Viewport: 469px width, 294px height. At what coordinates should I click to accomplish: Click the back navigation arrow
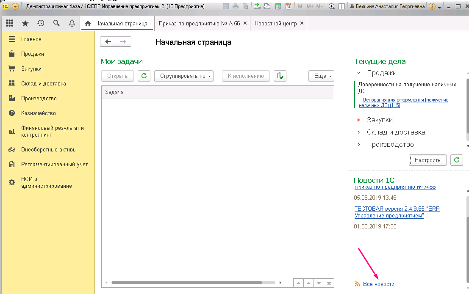pos(108,41)
